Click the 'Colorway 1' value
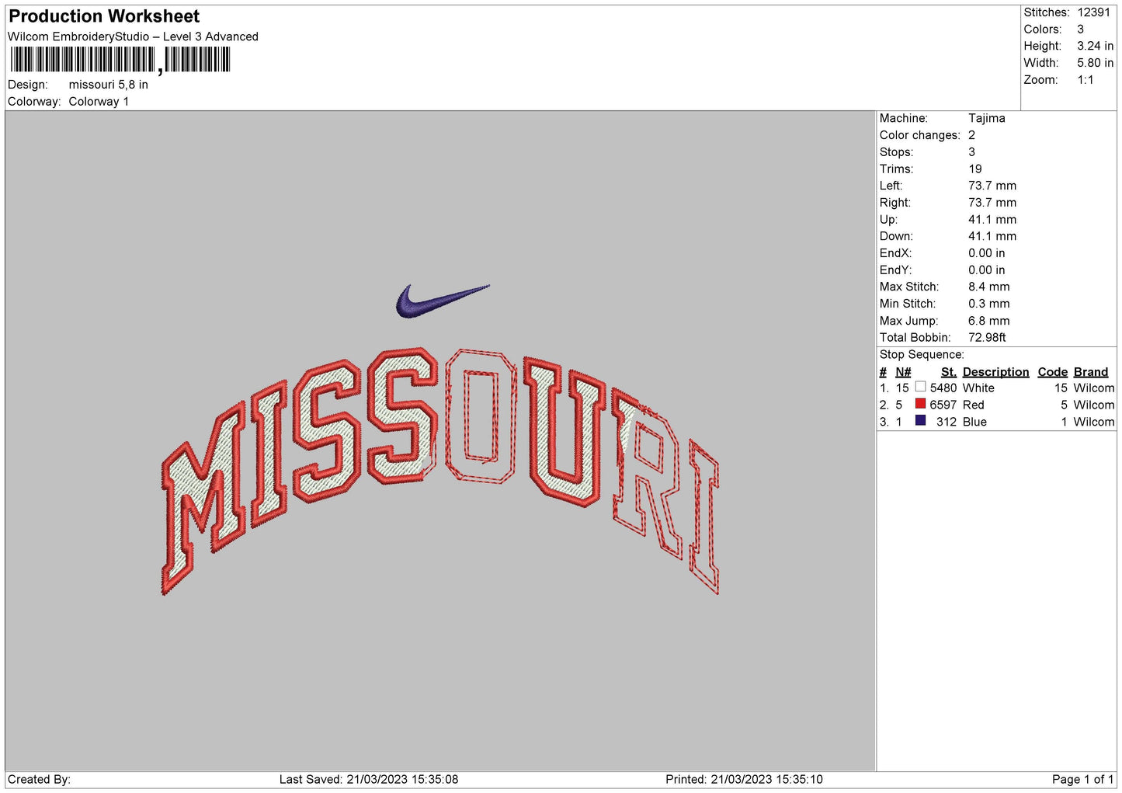Screen dimensions: 1122x793 pos(99,102)
